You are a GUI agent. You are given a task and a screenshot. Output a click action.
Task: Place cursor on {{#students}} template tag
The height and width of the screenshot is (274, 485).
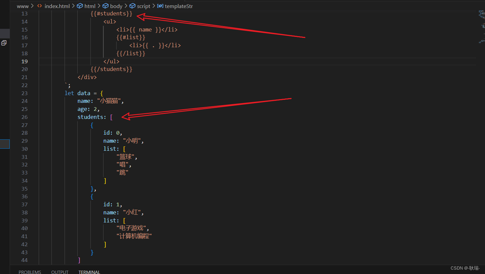(x=112, y=14)
